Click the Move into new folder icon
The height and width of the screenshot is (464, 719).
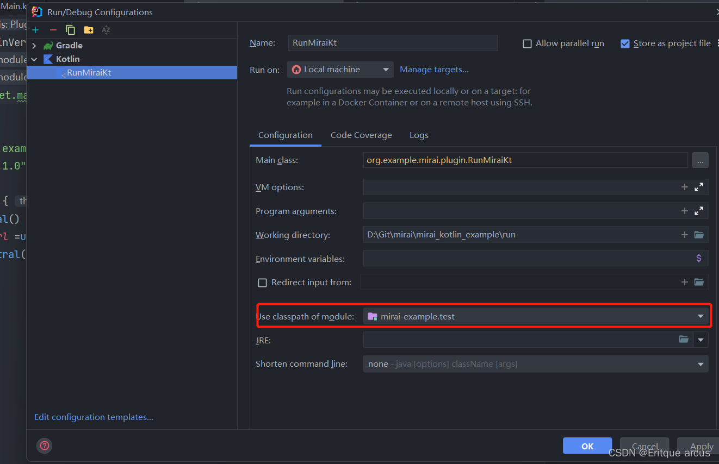click(88, 30)
